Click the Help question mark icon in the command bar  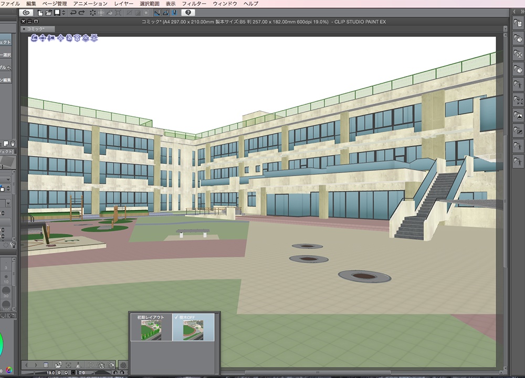coord(188,12)
